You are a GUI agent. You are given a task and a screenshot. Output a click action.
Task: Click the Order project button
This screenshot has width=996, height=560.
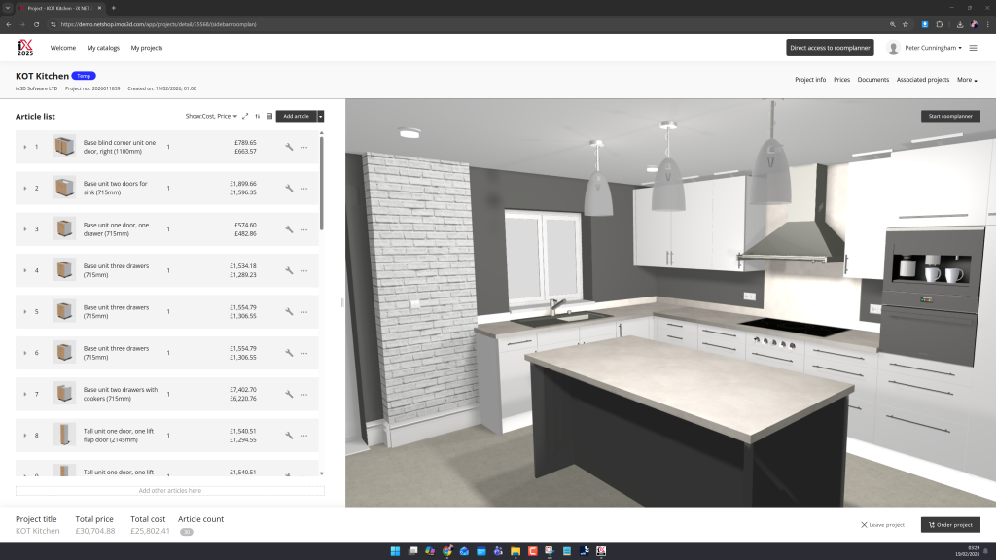click(950, 525)
